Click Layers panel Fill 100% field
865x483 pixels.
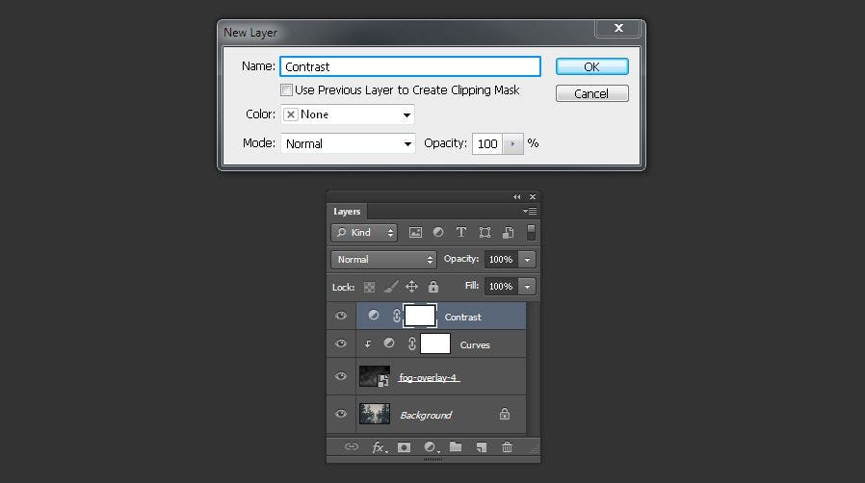(501, 287)
